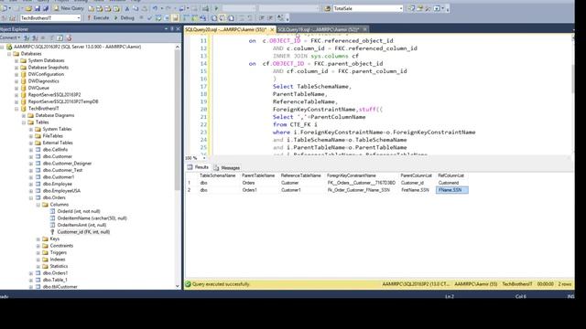Toggle Include Actual Execution Plan icon
Image resolution: width=586 pixels, height=329 pixels.
pos(186,17)
